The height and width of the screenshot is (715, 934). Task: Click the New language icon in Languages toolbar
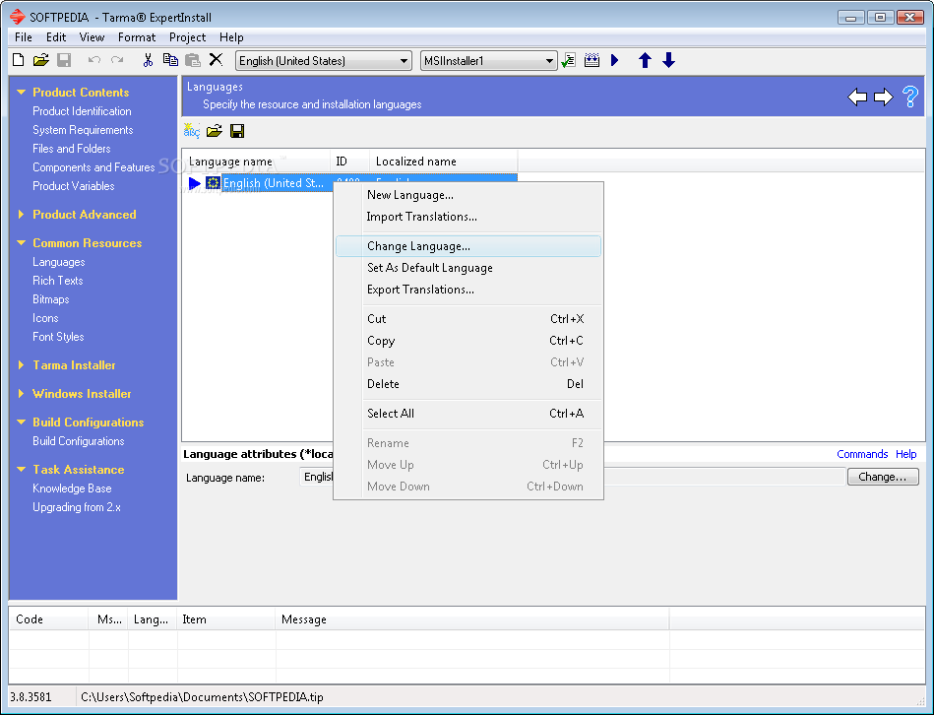pos(191,130)
